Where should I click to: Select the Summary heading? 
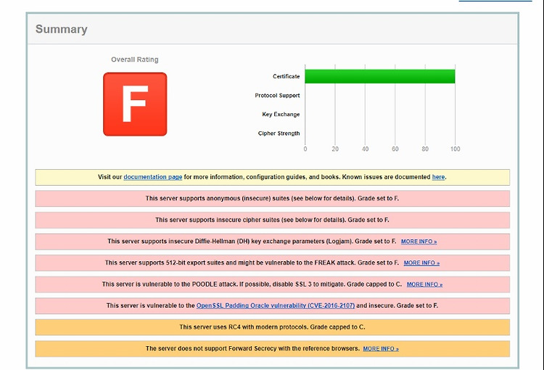point(61,29)
